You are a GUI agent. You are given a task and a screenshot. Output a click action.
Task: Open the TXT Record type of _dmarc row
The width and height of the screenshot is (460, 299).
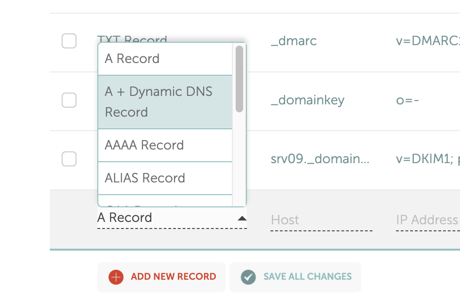click(x=132, y=39)
